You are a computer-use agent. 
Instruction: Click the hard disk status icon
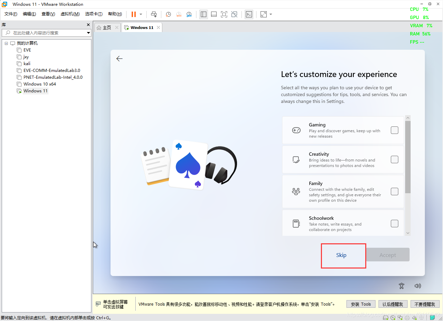[x=385, y=318]
